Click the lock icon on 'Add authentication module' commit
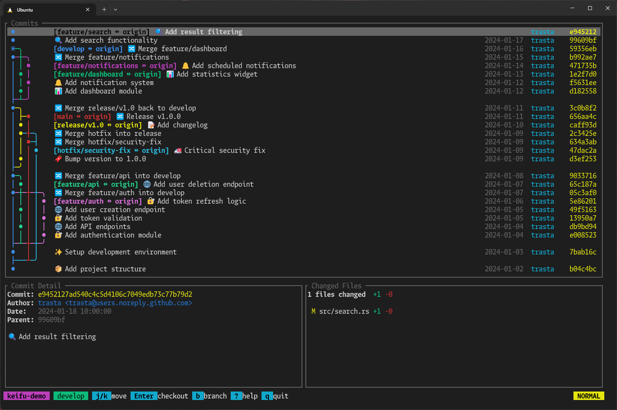This screenshot has height=410, width=617. coord(58,235)
